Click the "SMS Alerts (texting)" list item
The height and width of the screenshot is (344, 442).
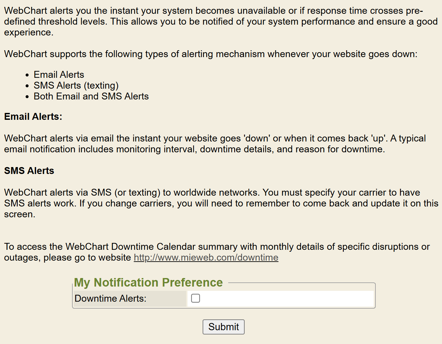click(x=76, y=85)
